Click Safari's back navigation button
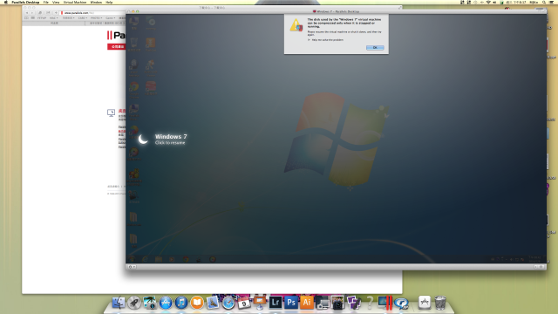This screenshot has width=558, height=314. pos(26,13)
